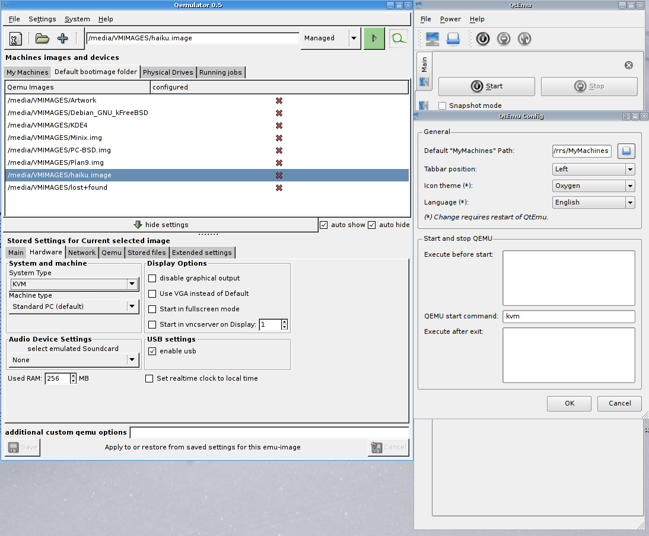
Task: Click the red cross status for Debian_GNU_kFreeBSD
Action: [279, 113]
